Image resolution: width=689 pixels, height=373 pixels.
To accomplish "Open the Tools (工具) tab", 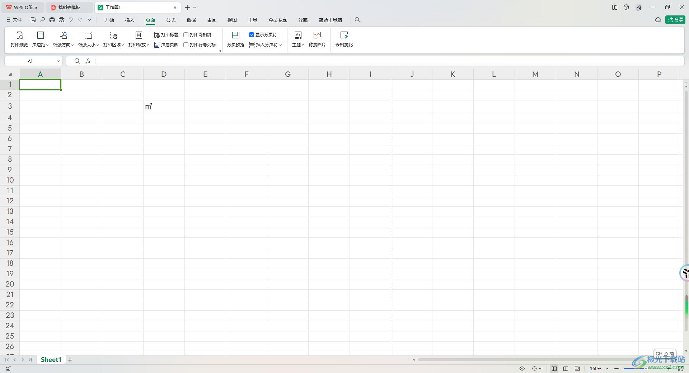I will 253,20.
